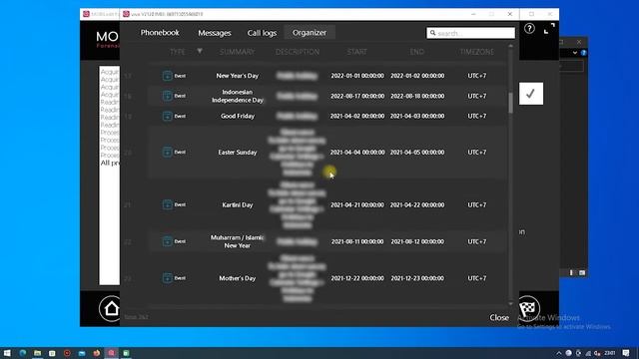The image size is (639, 359).
Task: Select the Good Friday summary cell
Action: [x=238, y=116]
